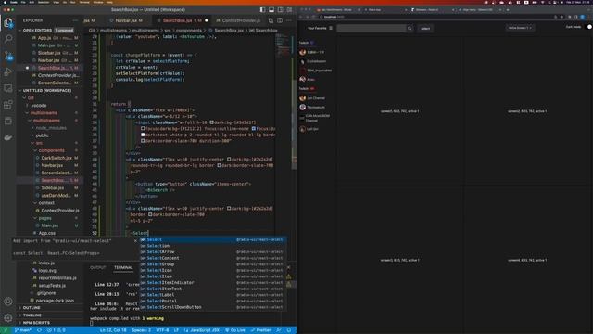The image size is (593, 334).
Task: Open errors and warnings count in status bar
Action: 56,330
